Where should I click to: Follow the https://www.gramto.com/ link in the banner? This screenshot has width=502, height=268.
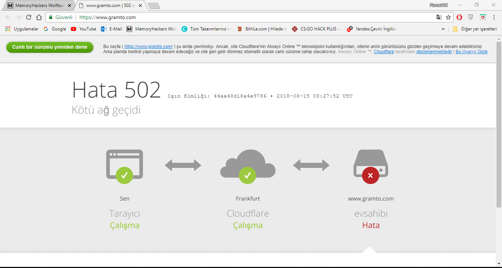click(x=148, y=47)
